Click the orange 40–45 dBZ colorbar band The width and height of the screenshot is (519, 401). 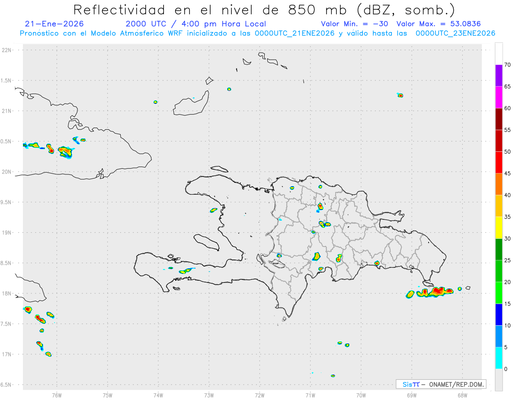coord(499,184)
